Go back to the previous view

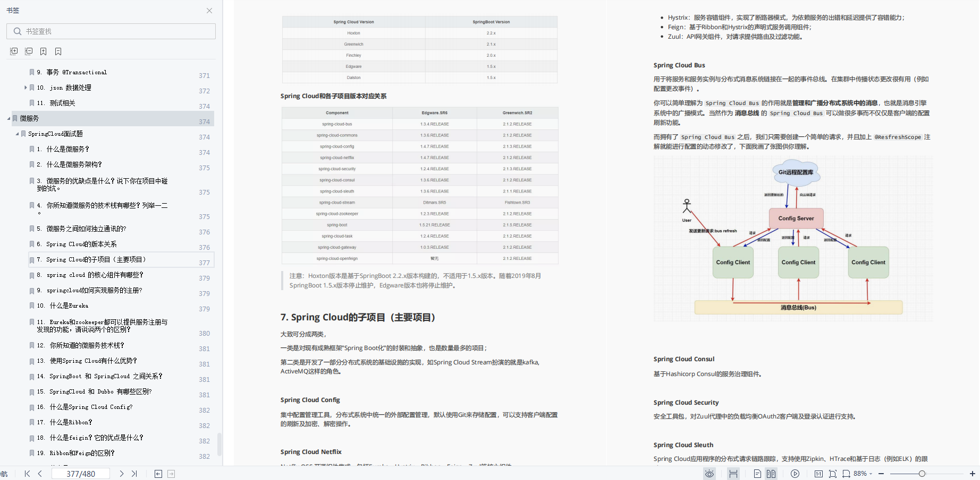(x=158, y=474)
